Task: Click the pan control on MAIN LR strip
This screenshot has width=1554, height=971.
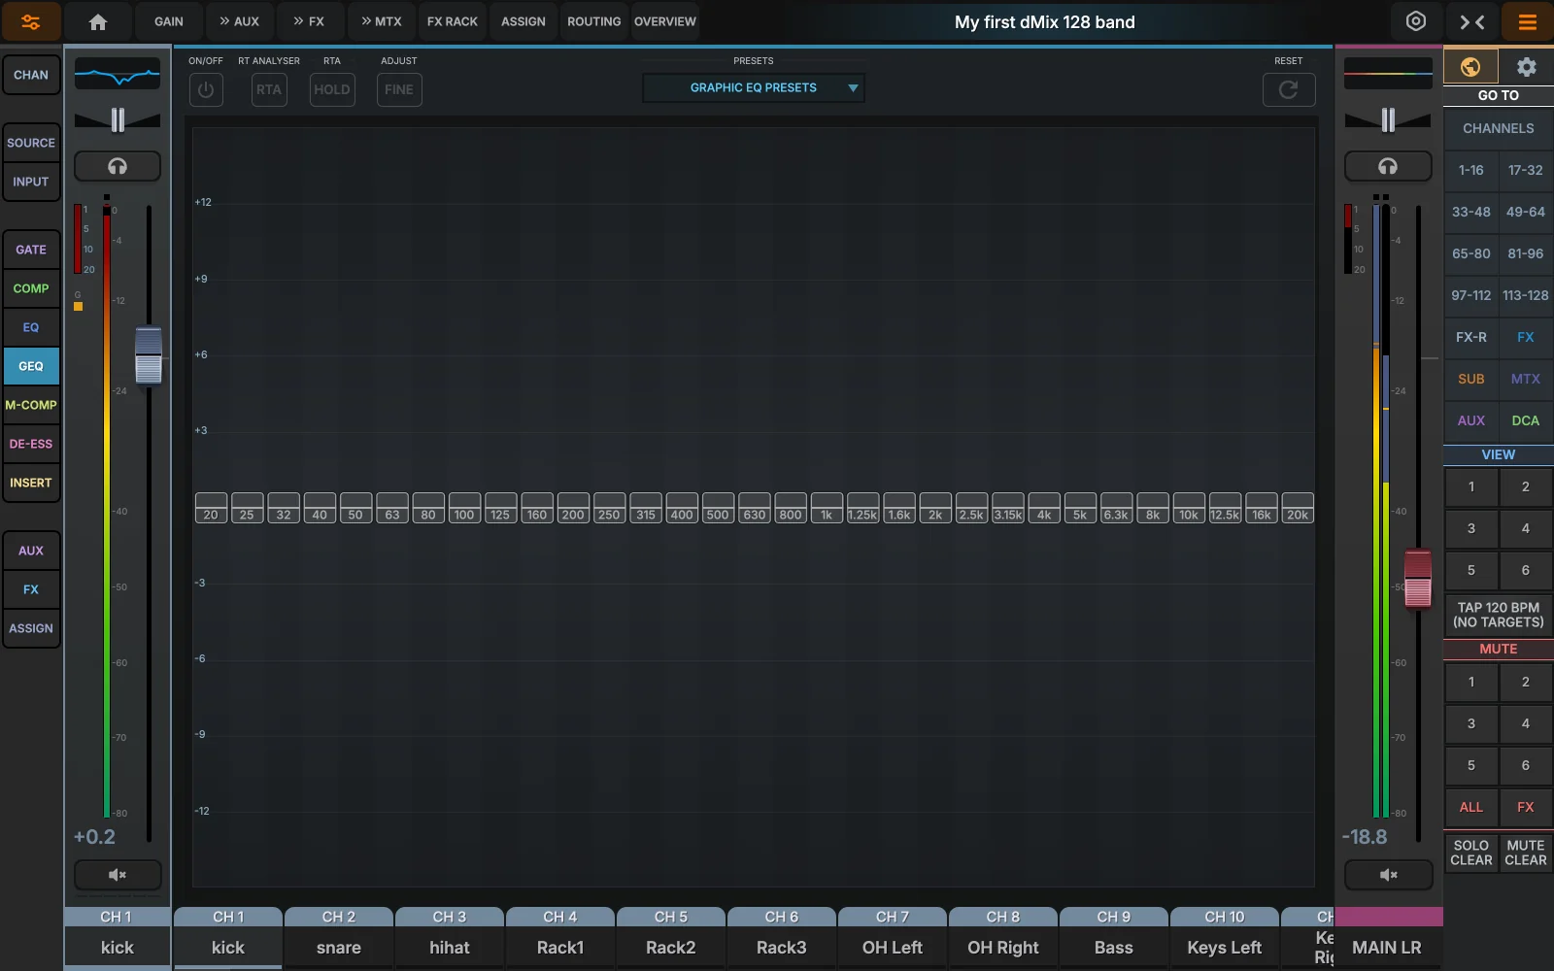Action: [x=1388, y=119]
